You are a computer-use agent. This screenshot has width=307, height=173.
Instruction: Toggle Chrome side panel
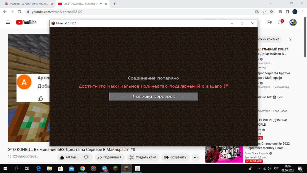[288, 12]
